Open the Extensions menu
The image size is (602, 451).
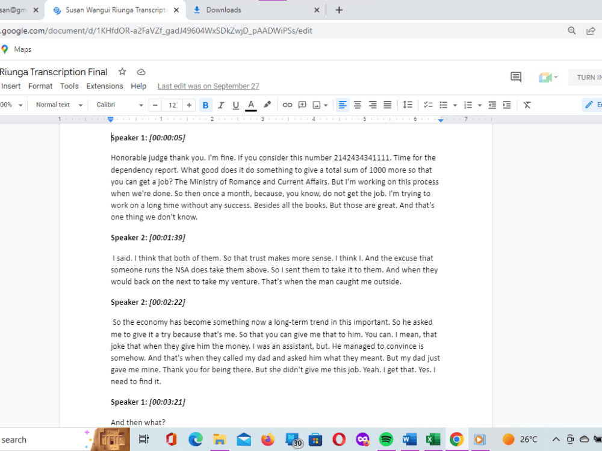pos(104,86)
